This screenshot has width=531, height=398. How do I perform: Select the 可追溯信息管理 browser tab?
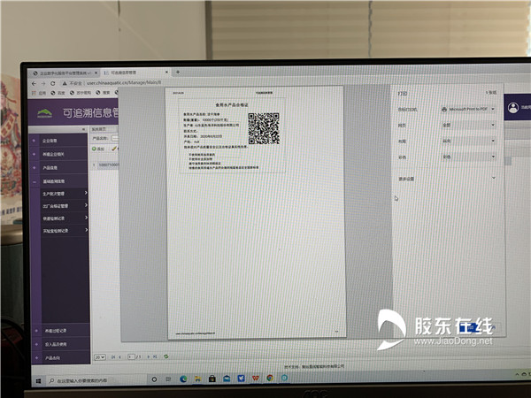[x=135, y=73]
